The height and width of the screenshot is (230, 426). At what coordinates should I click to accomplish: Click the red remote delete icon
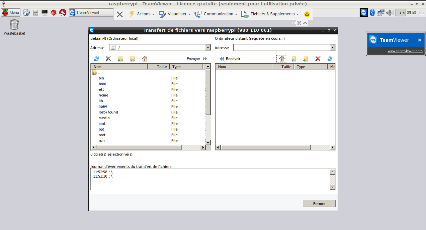(x=318, y=59)
